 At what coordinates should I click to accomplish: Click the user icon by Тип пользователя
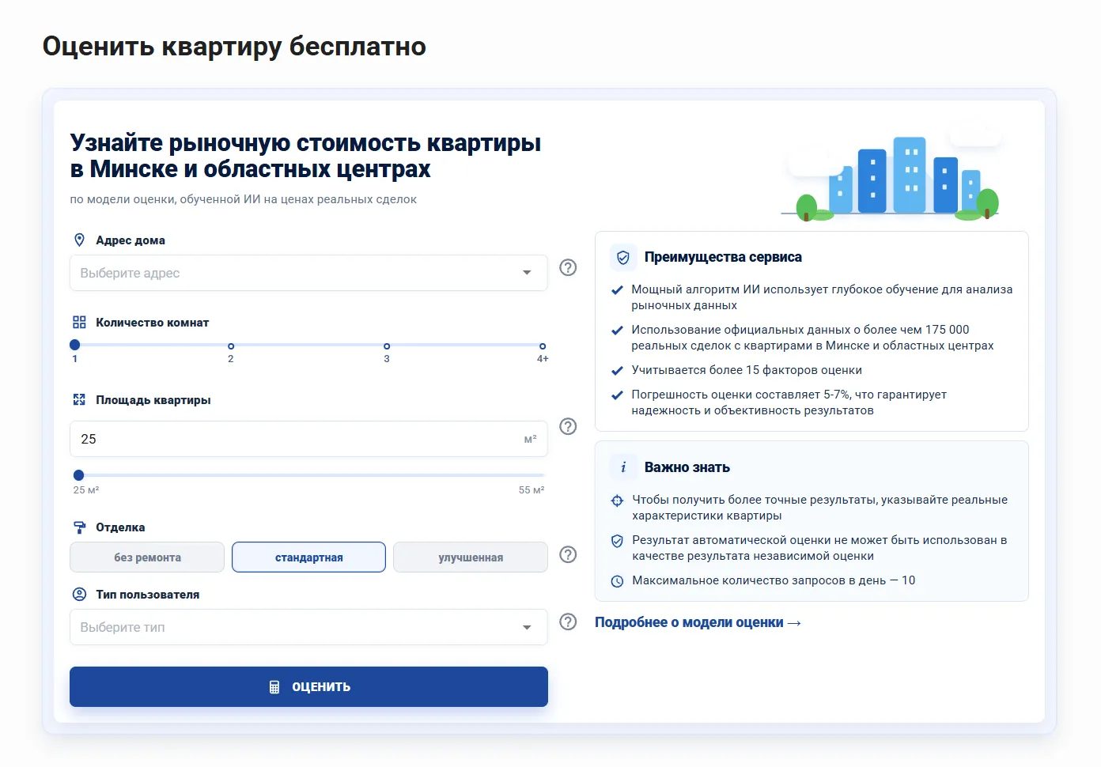pos(79,595)
